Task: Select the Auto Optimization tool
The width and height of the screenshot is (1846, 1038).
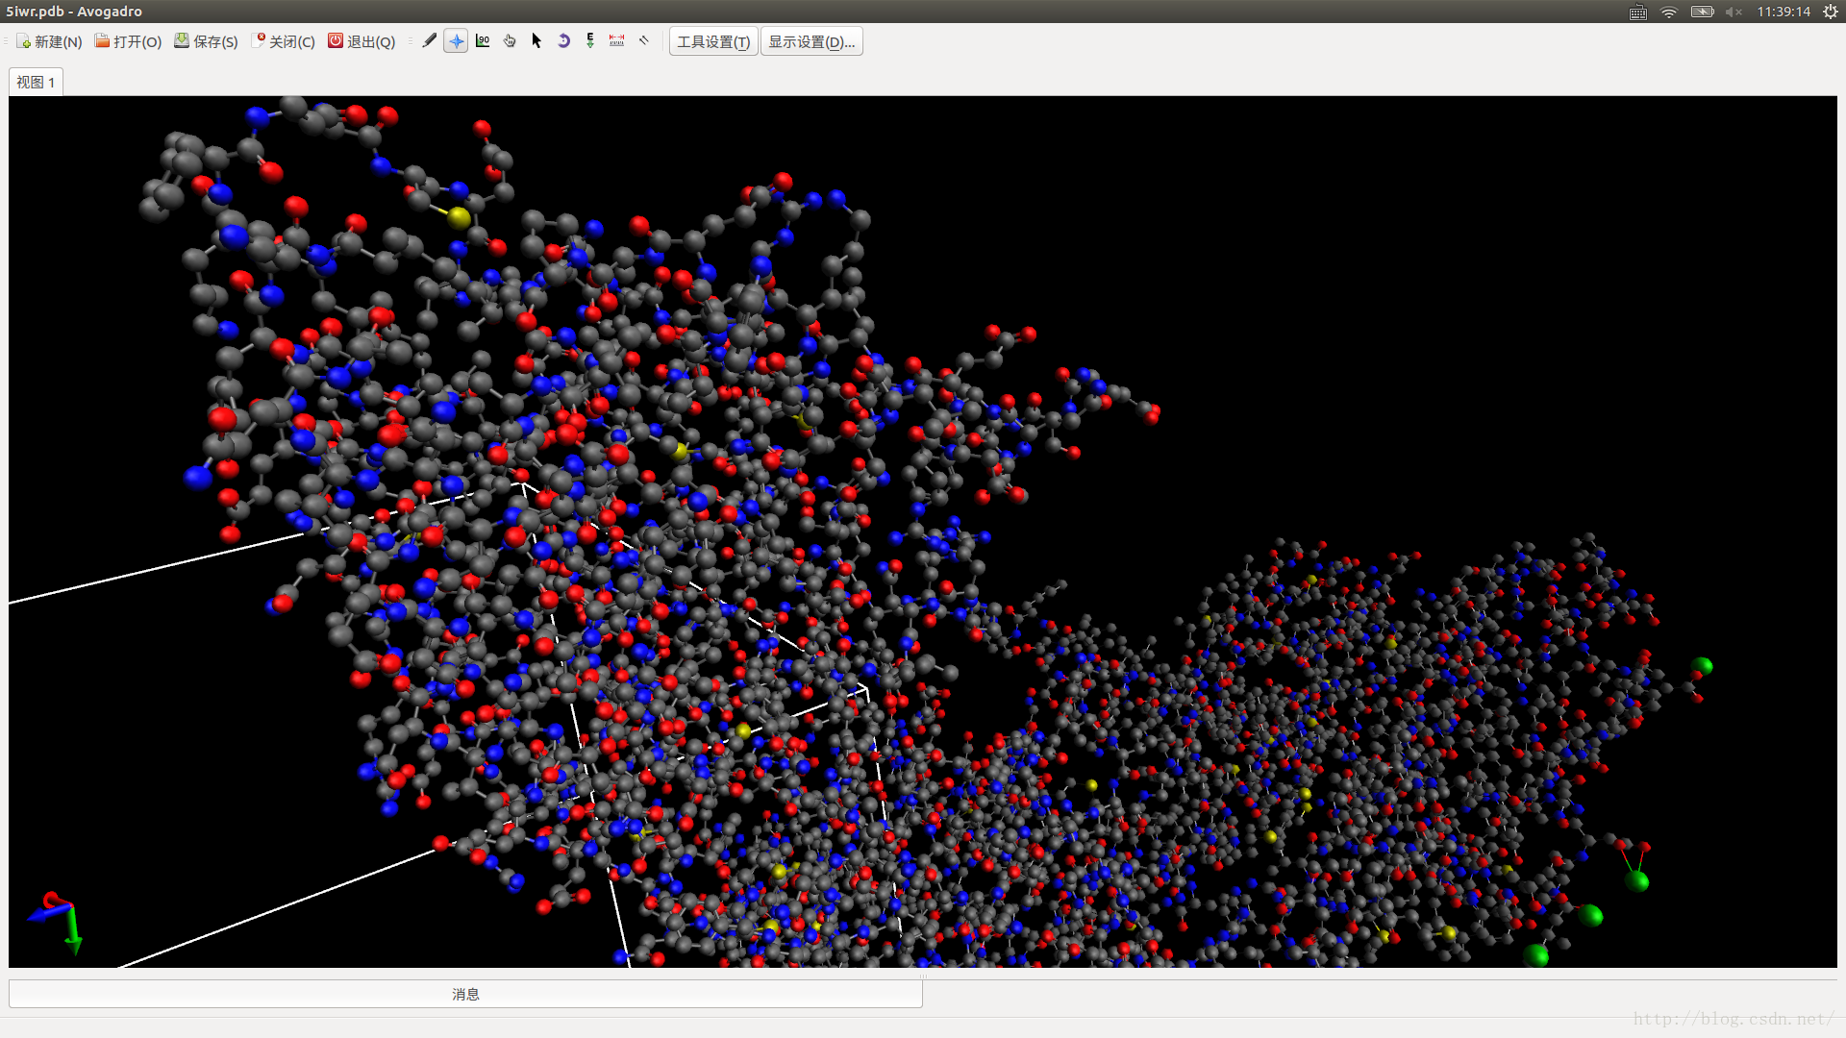Action: [590, 41]
